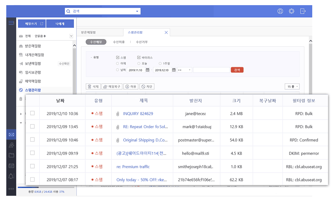Viewport: 331px width, 202px height.
Task: Close the 스팸관리함 tab
Action: (x=166, y=32)
